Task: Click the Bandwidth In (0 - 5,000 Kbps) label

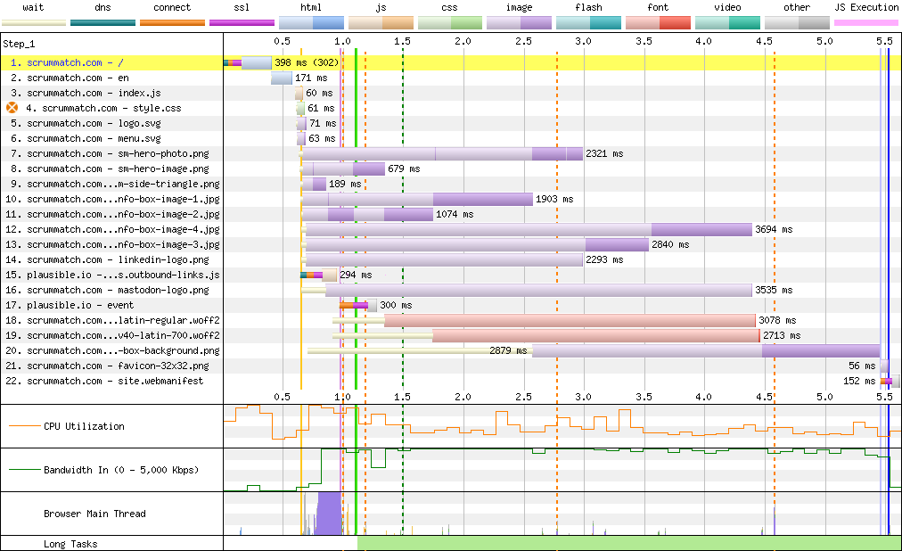Action: point(121,470)
